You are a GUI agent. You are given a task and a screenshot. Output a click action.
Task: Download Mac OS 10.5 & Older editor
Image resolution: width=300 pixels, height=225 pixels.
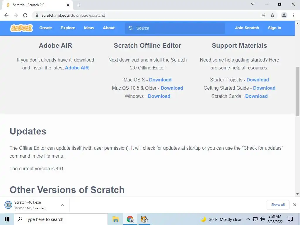click(172, 88)
